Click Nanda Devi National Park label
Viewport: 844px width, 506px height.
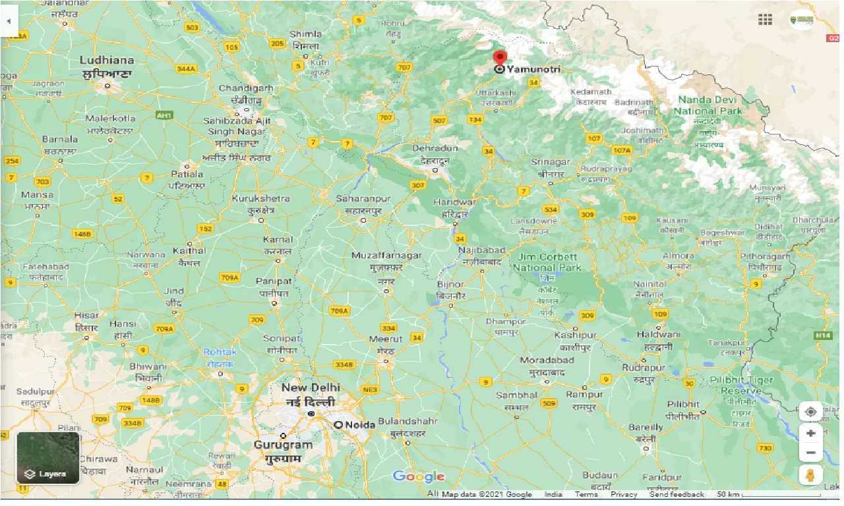tap(708, 105)
